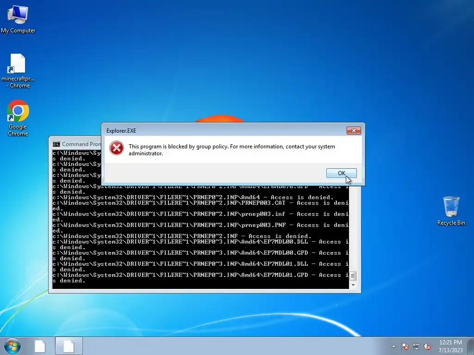The image size is (474, 355).
Task: Open the My Computer desktop icon
Action: [18, 19]
